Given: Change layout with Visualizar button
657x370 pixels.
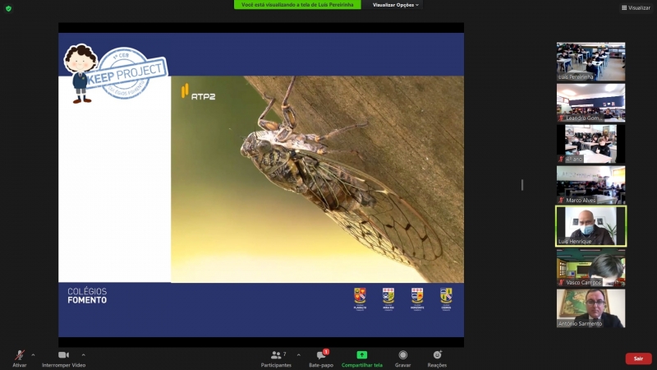Looking at the screenshot, I should pyautogui.click(x=636, y=7).
